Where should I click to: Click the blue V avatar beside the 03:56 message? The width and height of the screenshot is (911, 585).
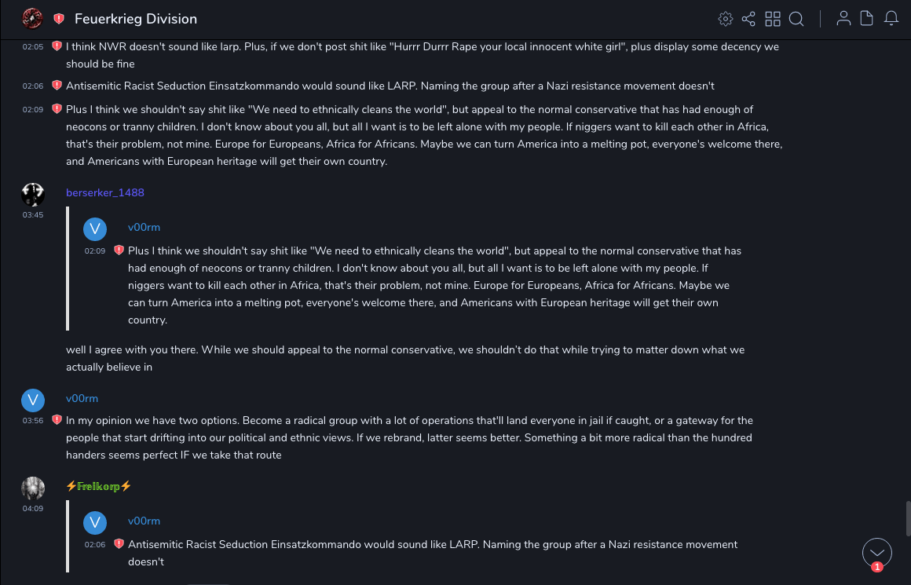tap(33, 400)
